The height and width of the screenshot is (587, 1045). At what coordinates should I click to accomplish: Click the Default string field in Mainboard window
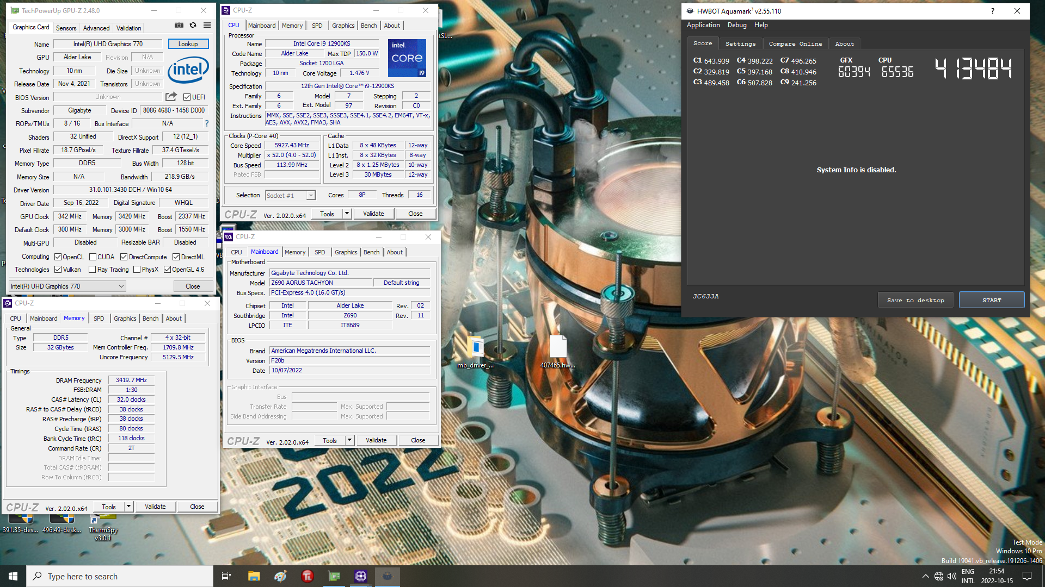point(401,283)
